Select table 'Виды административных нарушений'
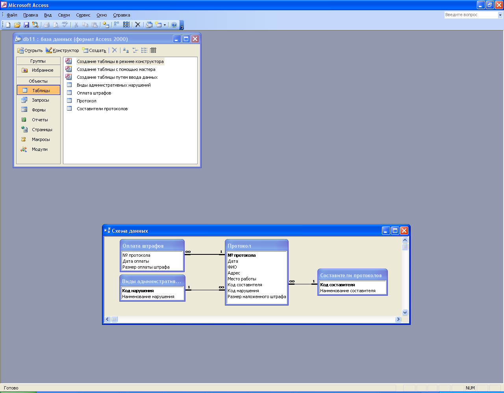Image resolution: width=504 pixels, height=393 pixels. [114, 85]
